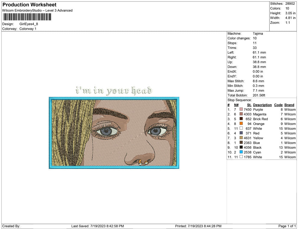
Task: Sort by the Description column header
Action: tap(262, 105)
